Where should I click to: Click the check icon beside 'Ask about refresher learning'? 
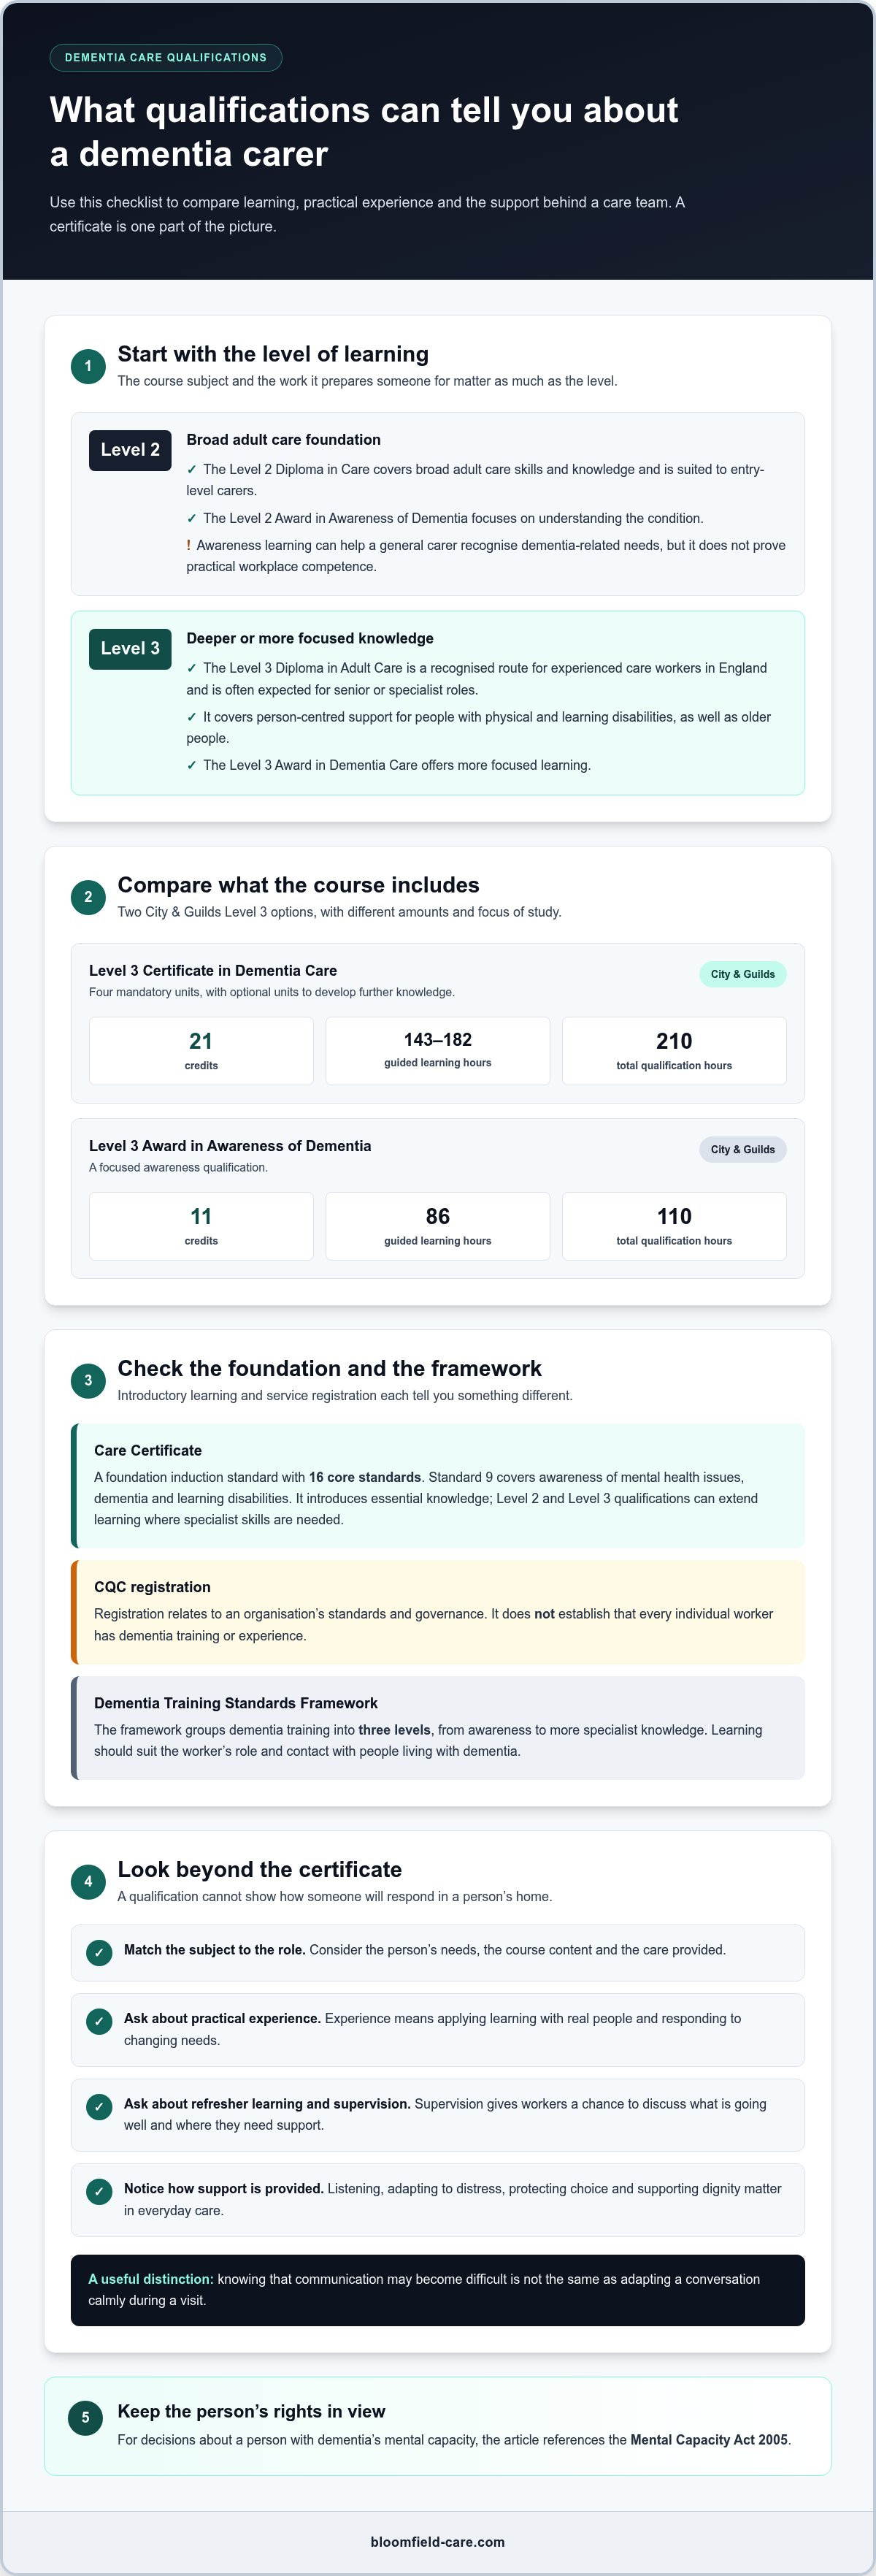[x=99, y=2107]
